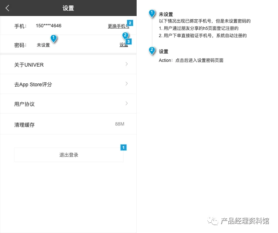
Task: Click phone number 150****4646
Action: tap(48, 26)
